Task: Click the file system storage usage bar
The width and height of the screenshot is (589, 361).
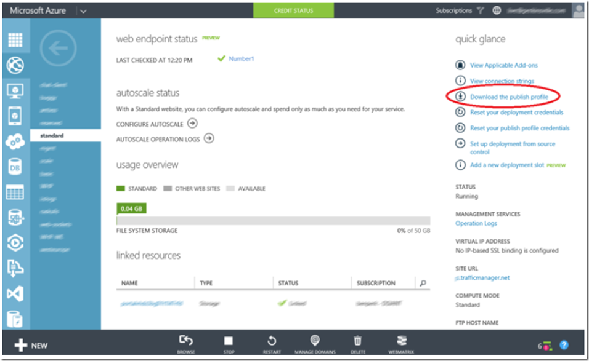Action: [x=273, y=220]
